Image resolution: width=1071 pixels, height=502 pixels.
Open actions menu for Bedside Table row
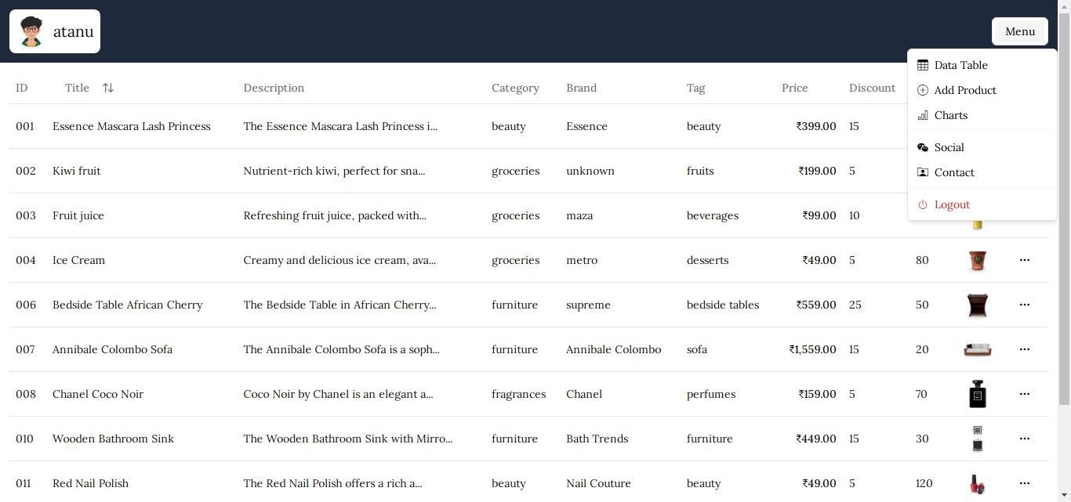point(1025,305)
